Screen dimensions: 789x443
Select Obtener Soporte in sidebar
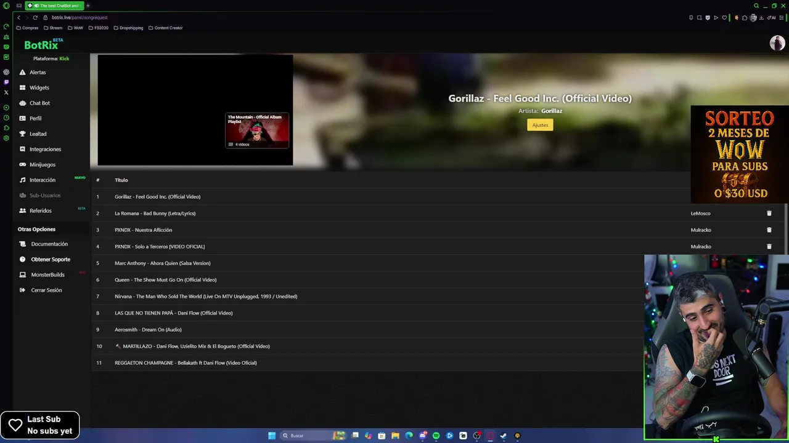tap(51, 259)
